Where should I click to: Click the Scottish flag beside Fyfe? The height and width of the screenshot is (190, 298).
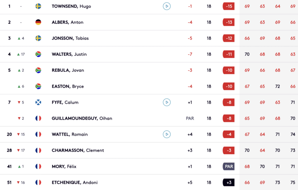pyautogui.click(x=38, y=103)
